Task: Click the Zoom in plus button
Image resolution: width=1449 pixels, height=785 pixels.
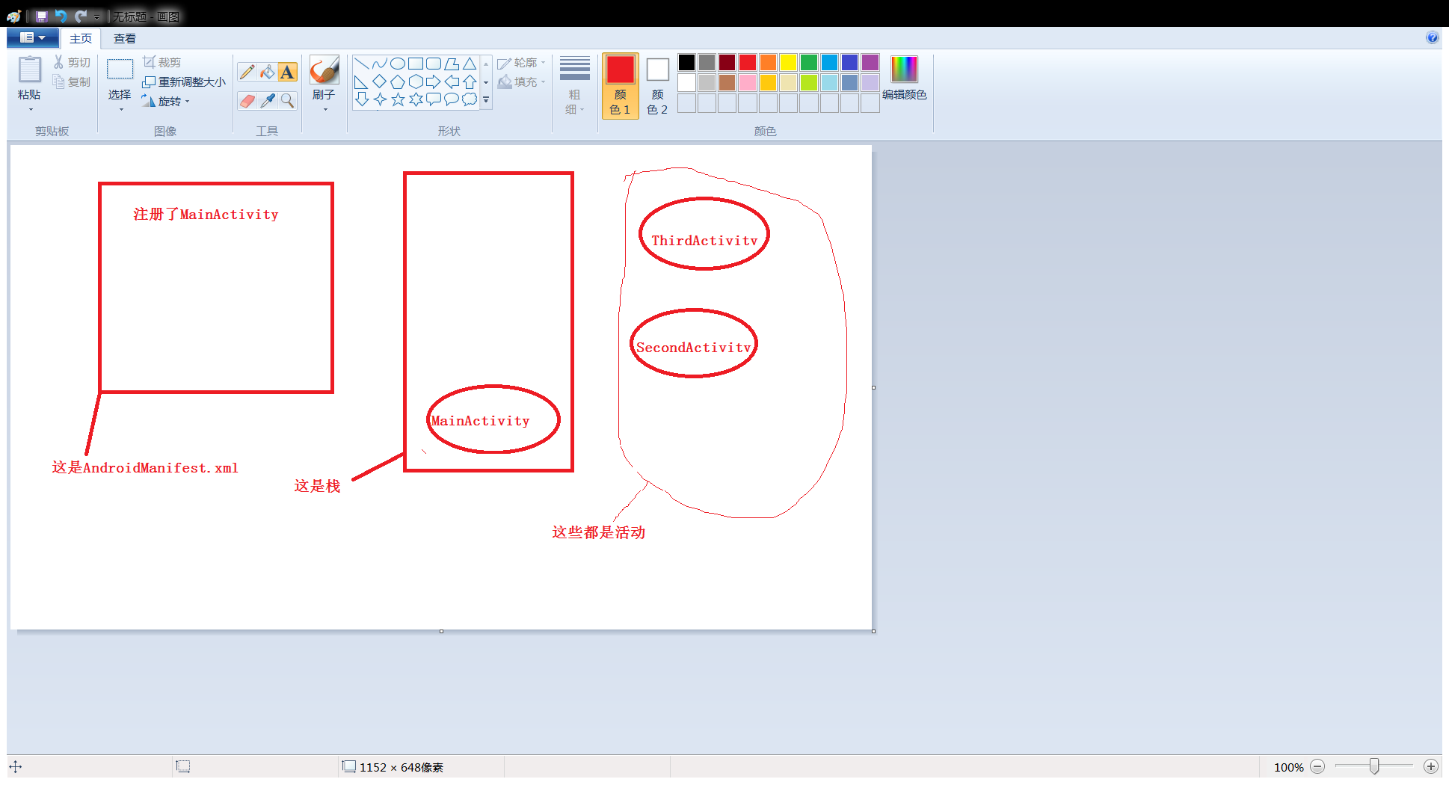Action: point(1430,766)
